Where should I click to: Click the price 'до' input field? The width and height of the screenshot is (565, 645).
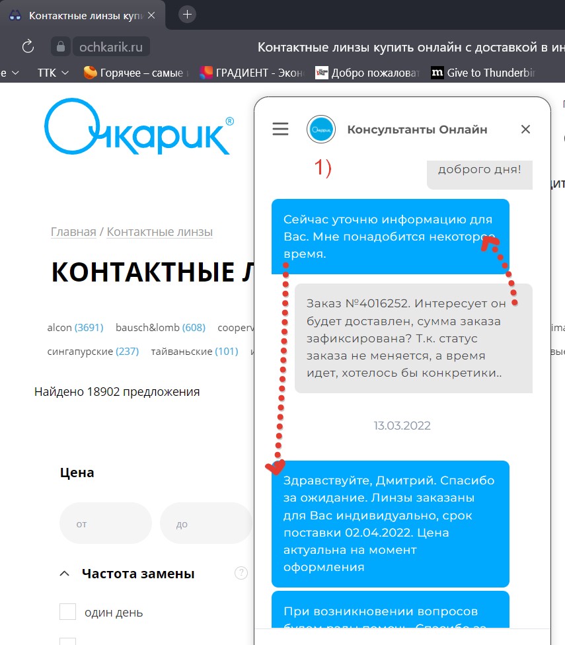click(206, 523)
